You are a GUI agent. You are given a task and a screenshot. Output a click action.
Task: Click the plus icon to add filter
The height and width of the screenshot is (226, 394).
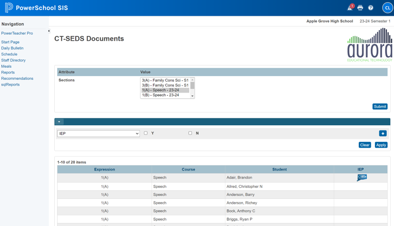[383, 133]
